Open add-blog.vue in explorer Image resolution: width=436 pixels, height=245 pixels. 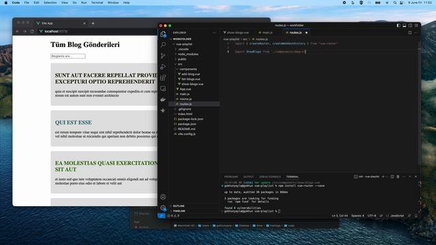coord(194,74)
